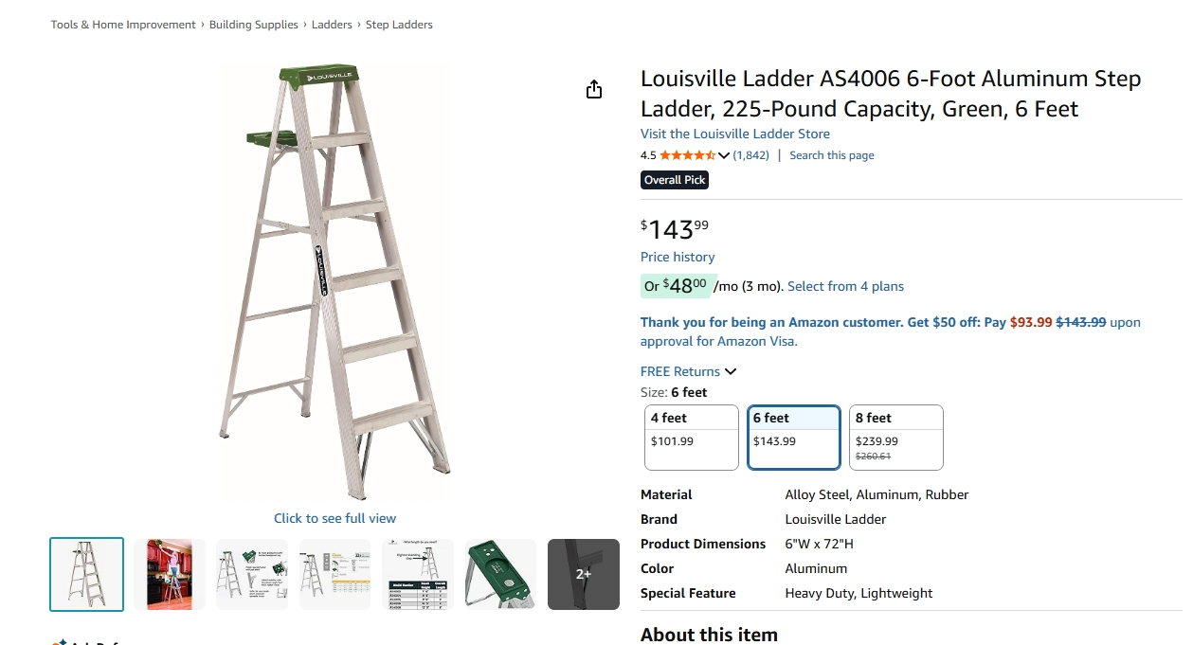Image resolution: width=1193 pixels, height=645 pixels.
Task: Click to see full view of ladder
Action: tap(334, 518)
